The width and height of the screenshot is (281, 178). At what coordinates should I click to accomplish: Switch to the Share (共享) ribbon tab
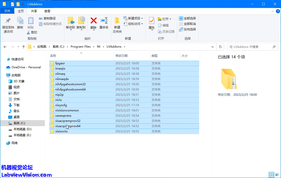[34, 11]
